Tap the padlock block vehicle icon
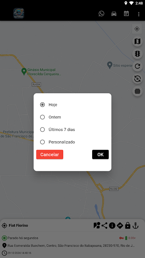The height and width of the screenshot is (258, 145). click(128, 225)
